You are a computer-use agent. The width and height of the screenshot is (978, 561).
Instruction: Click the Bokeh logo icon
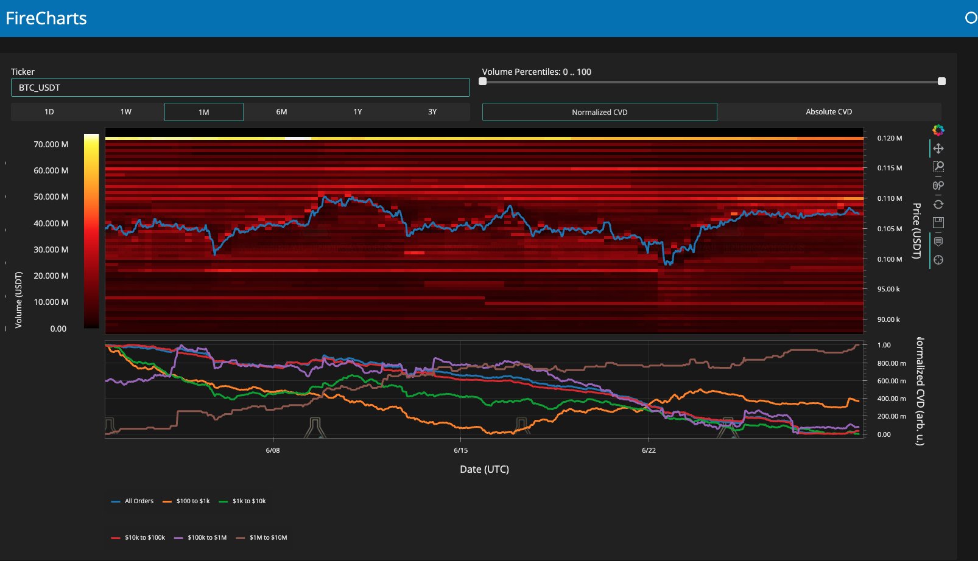(938, 130)
